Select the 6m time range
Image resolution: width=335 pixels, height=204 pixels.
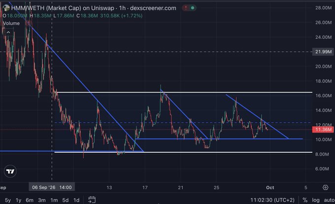point(30,200)
